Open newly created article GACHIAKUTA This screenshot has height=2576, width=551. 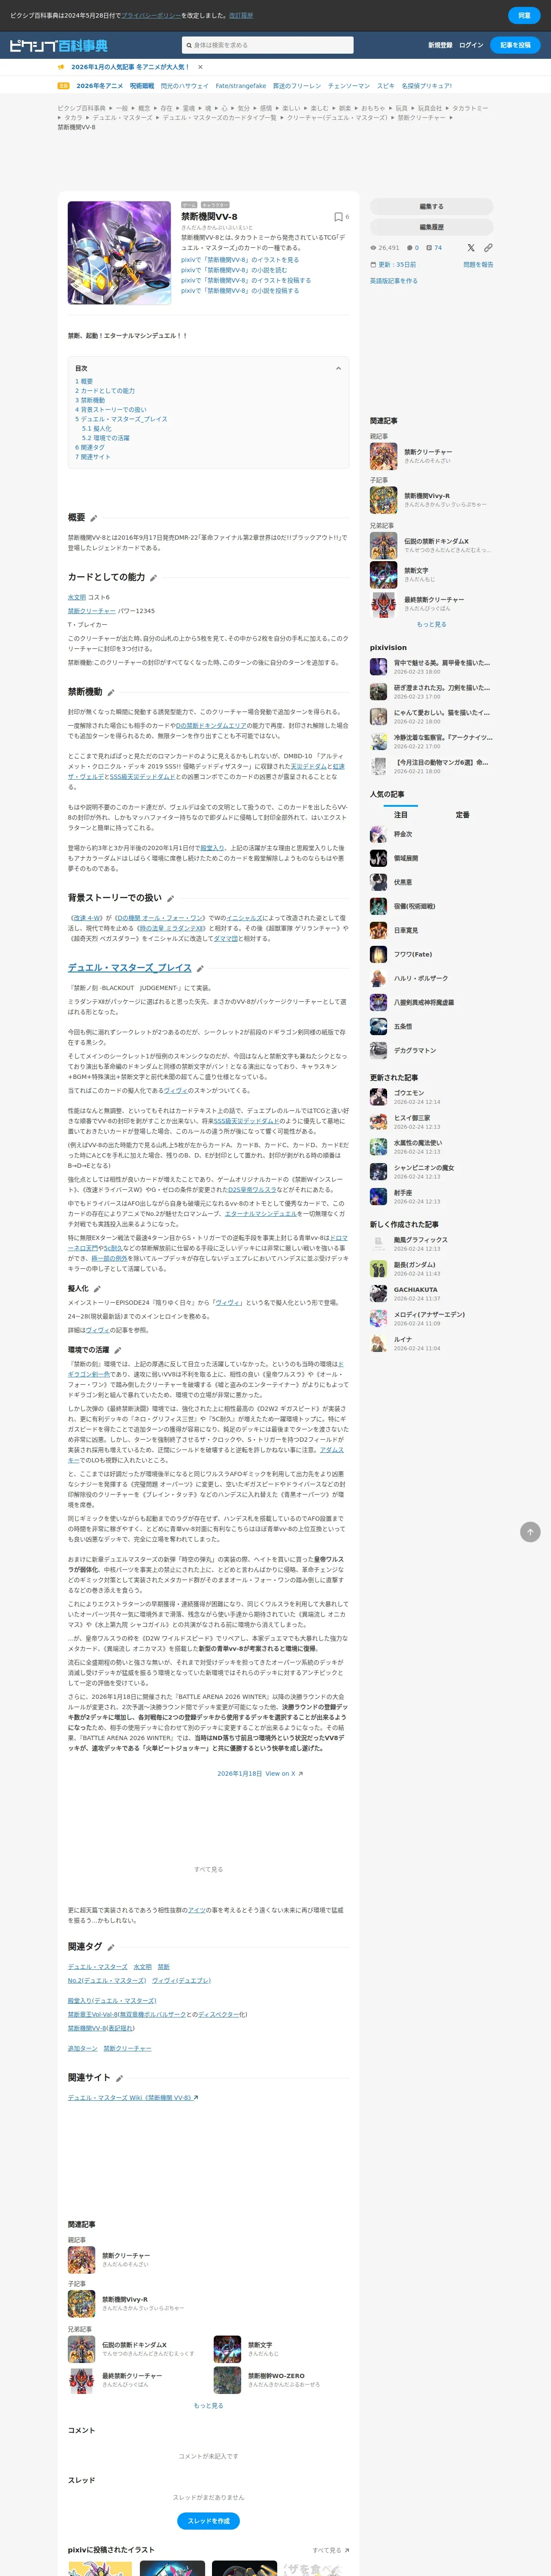coord(415,1290)
